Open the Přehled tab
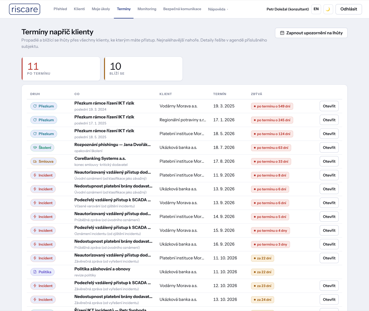The image size is (369, 311). click(x=60, y=9)
